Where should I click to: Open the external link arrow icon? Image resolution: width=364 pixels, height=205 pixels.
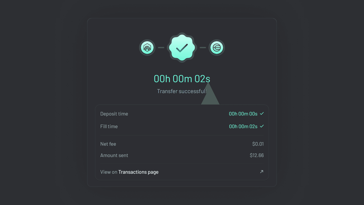tap(261, 172)
